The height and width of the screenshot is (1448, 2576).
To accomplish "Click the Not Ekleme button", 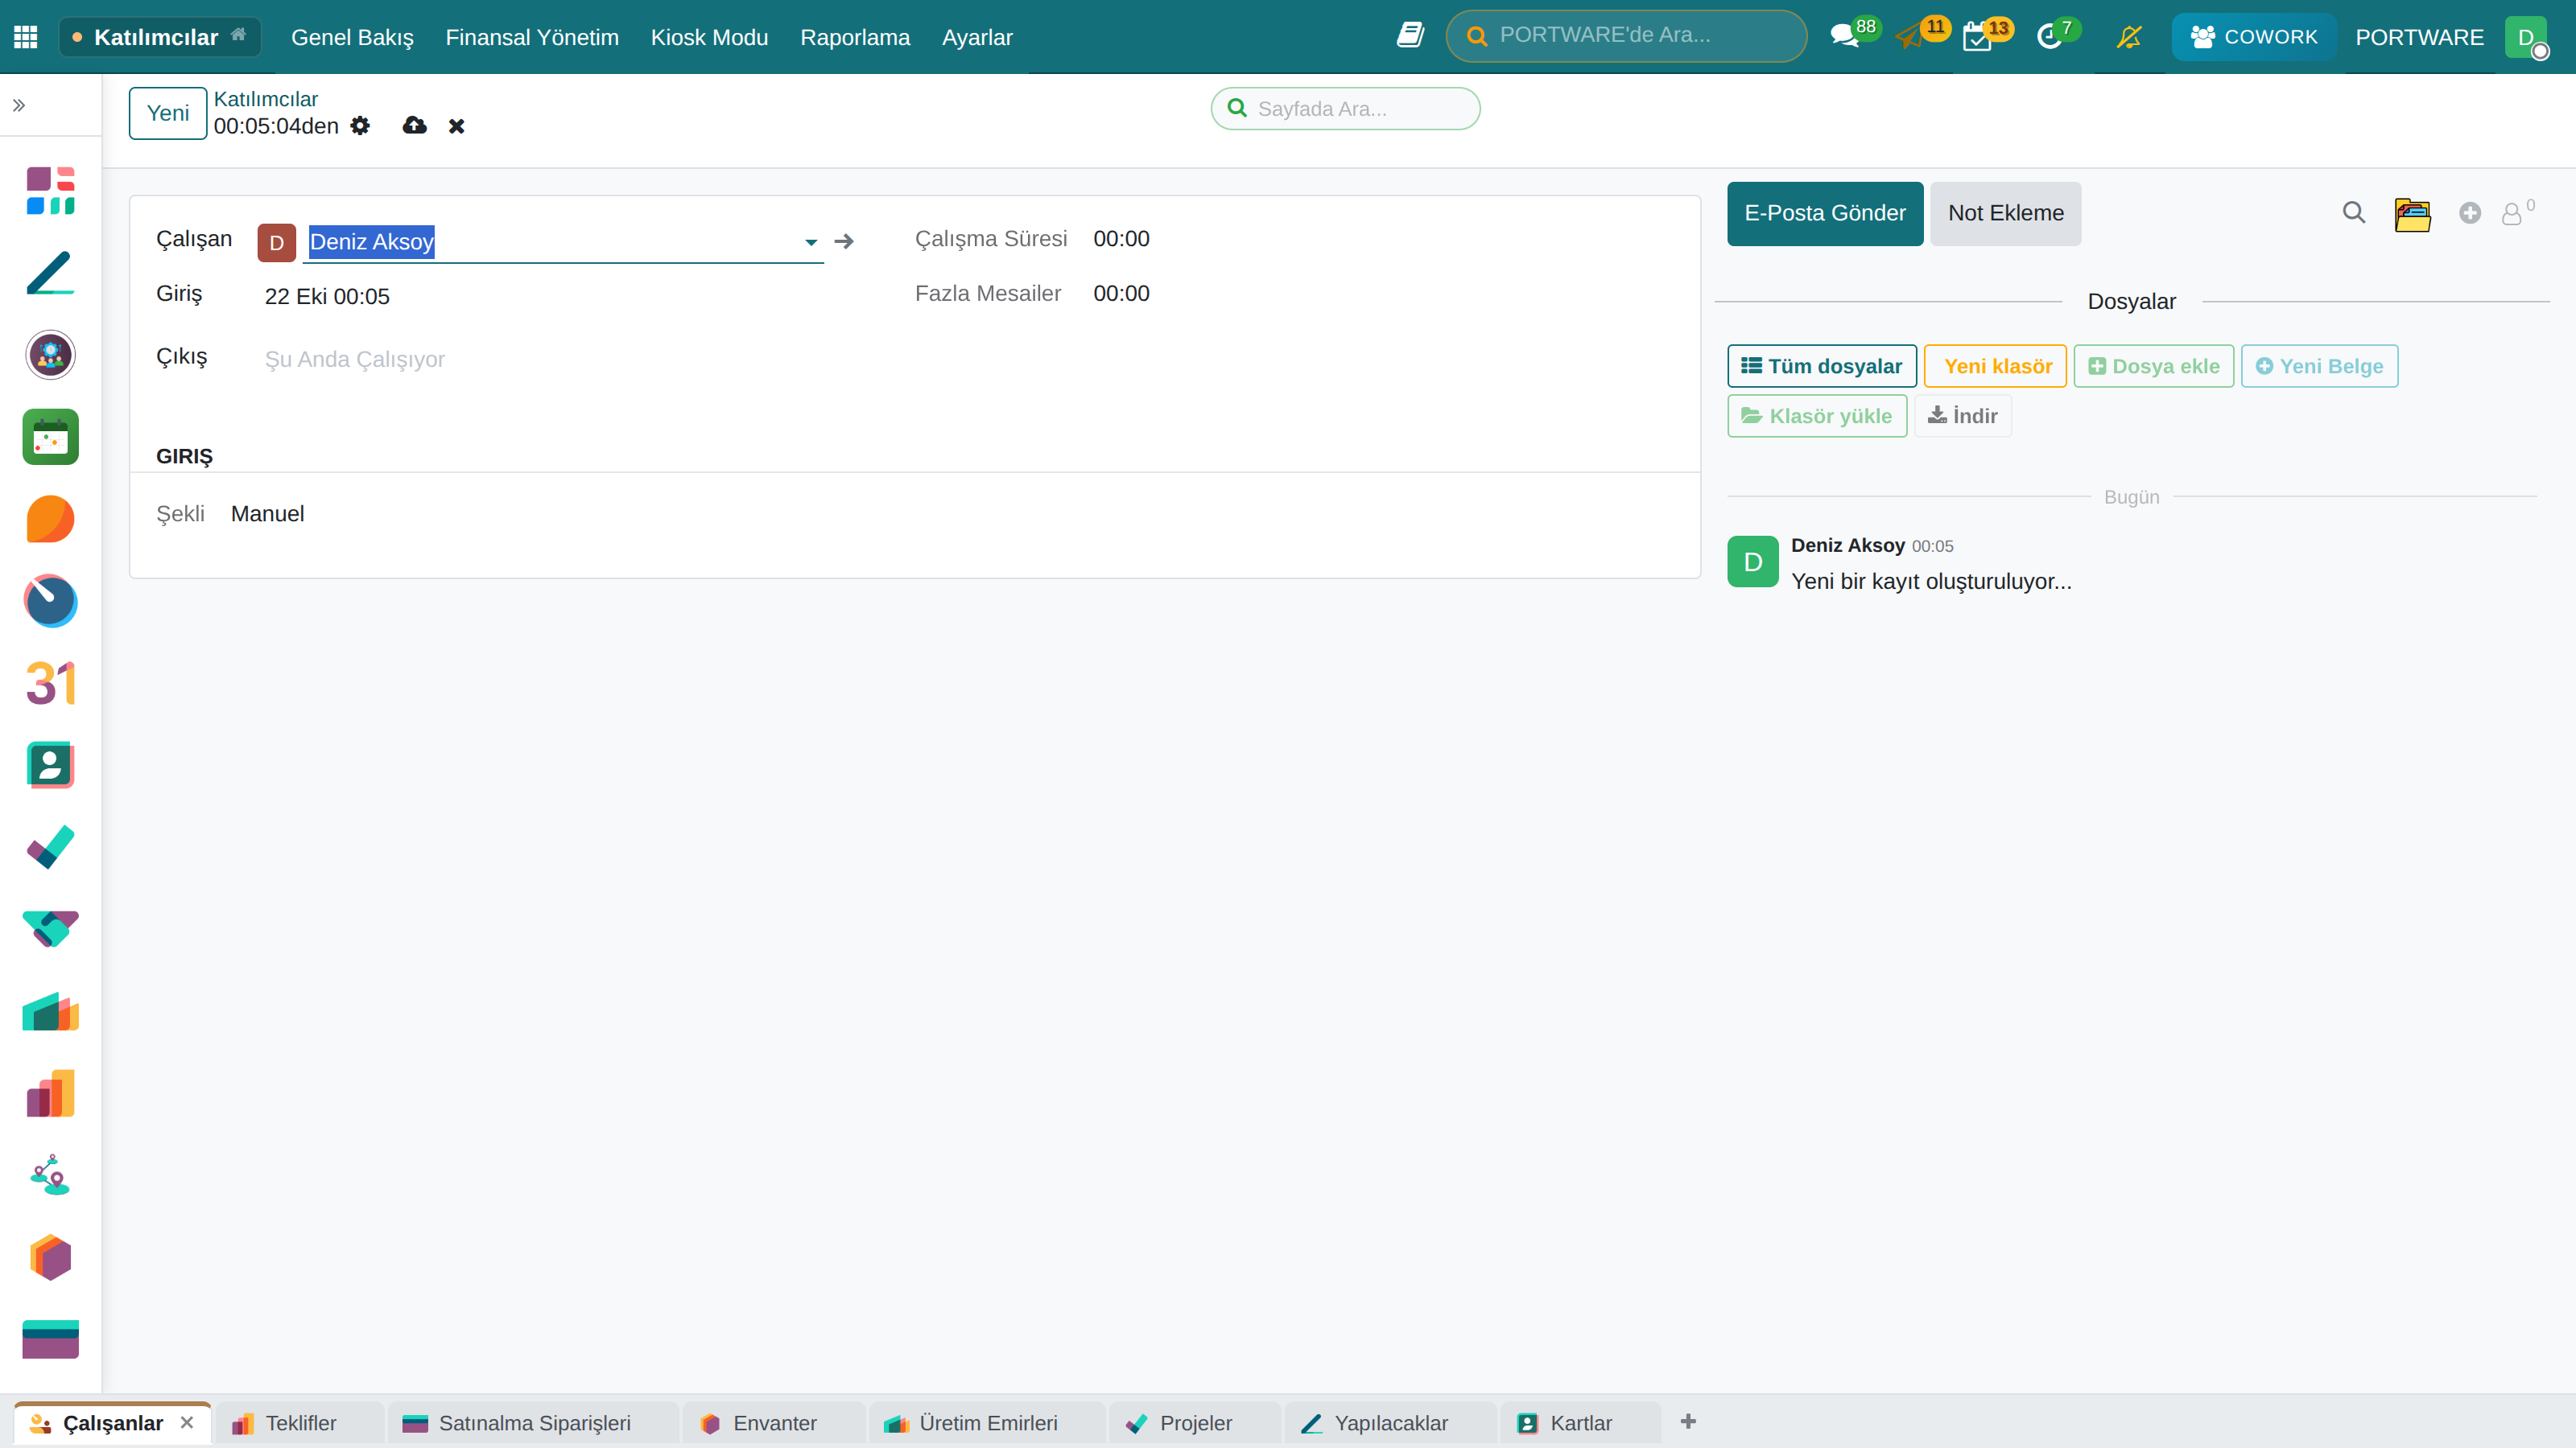I will 2005,213.
